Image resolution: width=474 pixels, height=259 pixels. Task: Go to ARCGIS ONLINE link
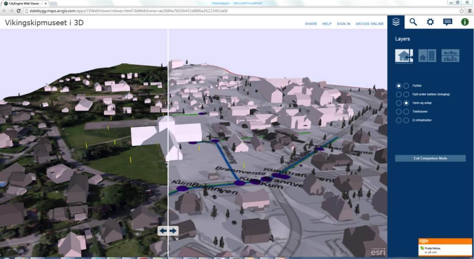click(369, 24)
